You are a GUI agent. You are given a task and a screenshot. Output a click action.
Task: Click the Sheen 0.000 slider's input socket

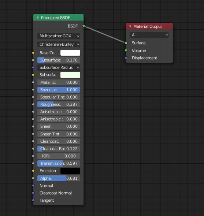[x=33, y=126]
